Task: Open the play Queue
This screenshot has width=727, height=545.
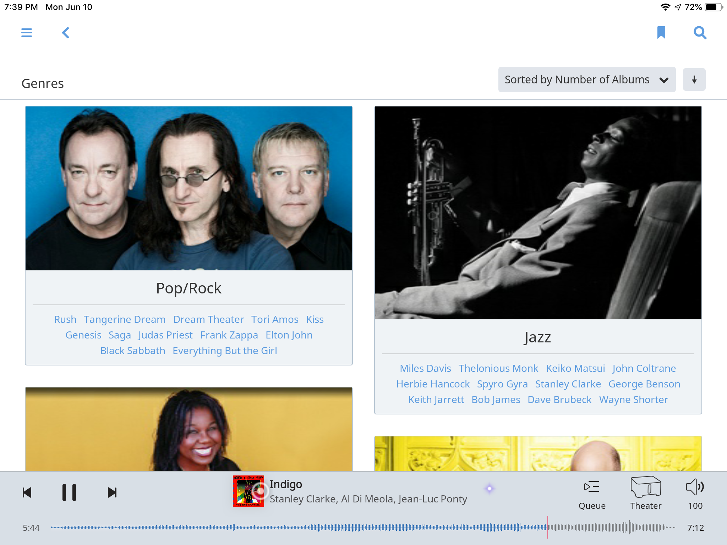Action: click(x=592, y=494)
